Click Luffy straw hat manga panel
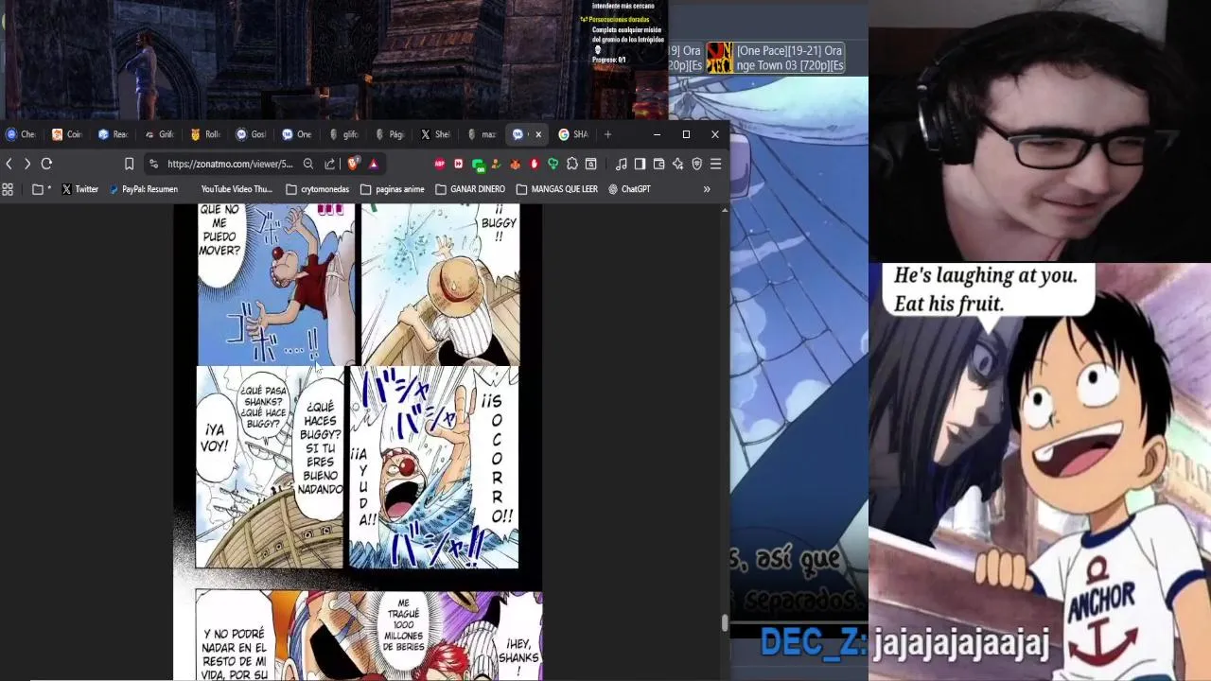The width and height of the screenshot is (1211, 681). click(x=440, y=285)
